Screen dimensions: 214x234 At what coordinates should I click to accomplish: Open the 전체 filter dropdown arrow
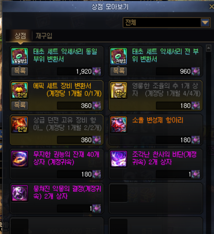[205, 23]
